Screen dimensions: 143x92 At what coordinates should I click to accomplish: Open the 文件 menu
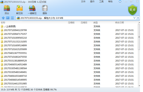pyautogui.click(x=83, y=2)
